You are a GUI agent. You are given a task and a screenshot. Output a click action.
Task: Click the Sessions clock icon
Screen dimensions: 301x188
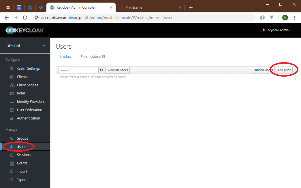(x=12, y=155)
